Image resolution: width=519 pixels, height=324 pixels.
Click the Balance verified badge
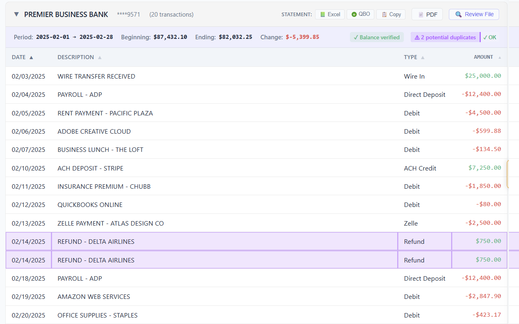coord(377,37)
